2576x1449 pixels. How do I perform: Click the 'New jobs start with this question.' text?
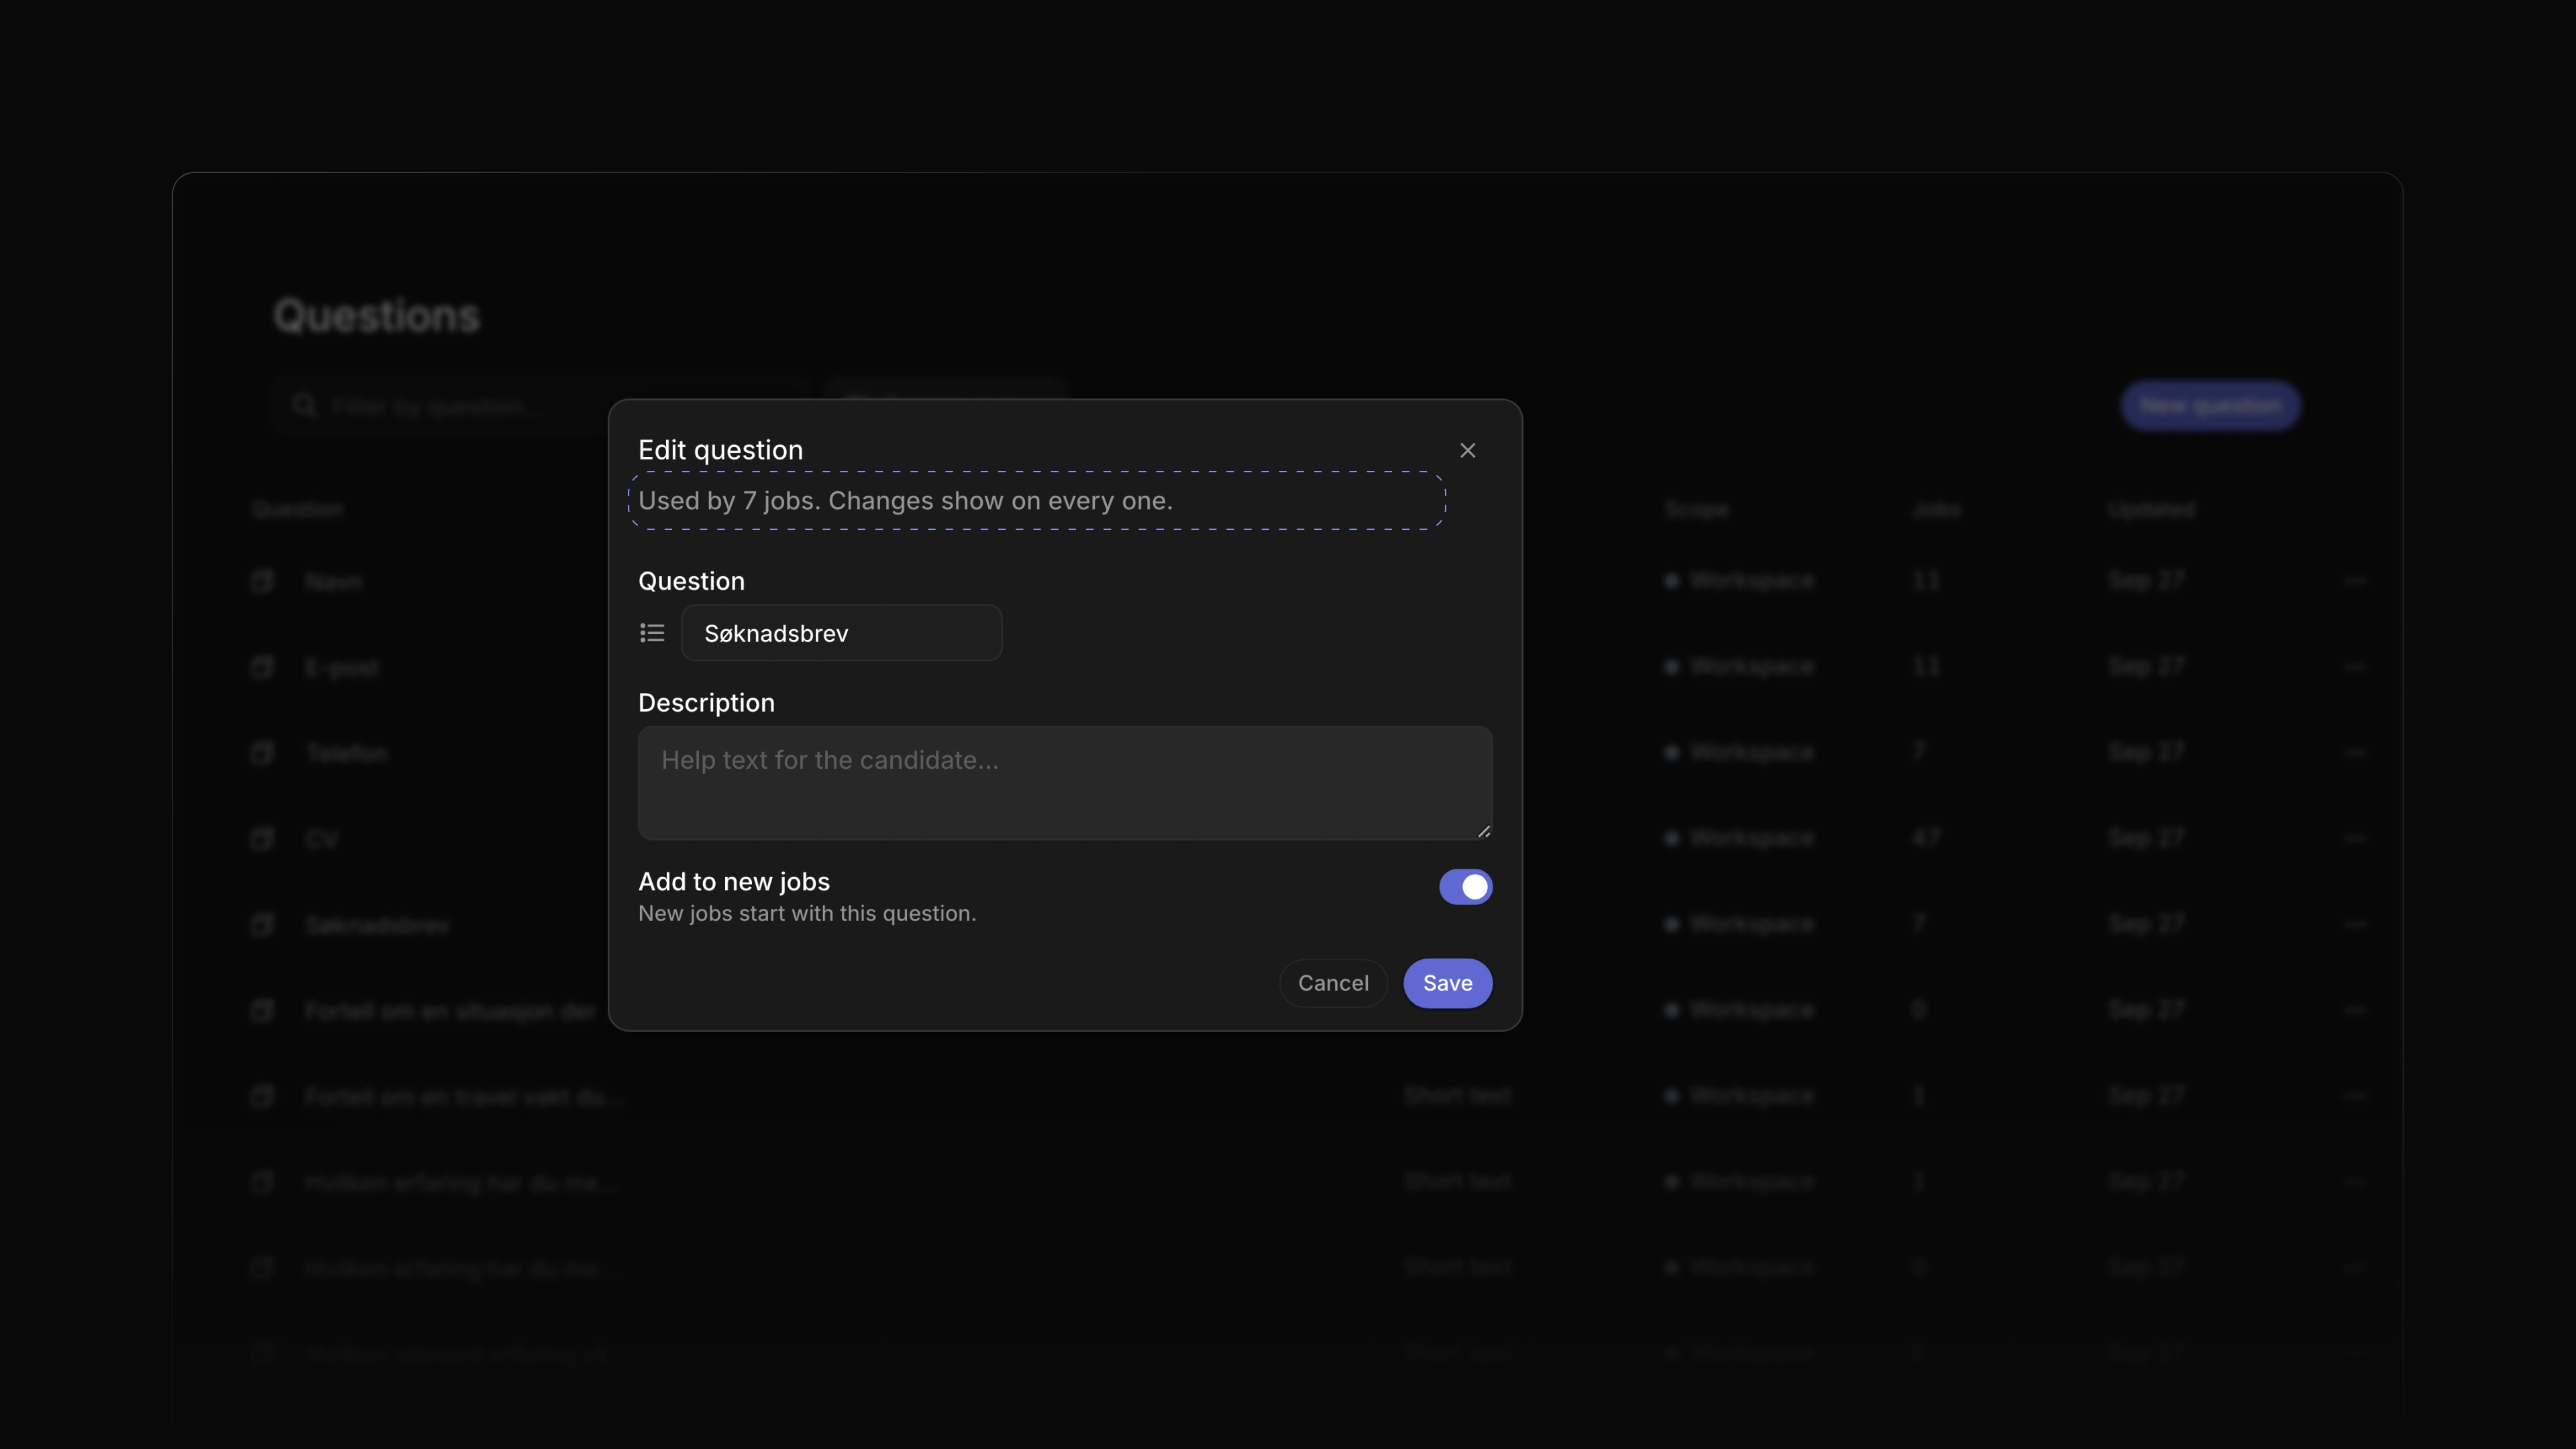807,913
